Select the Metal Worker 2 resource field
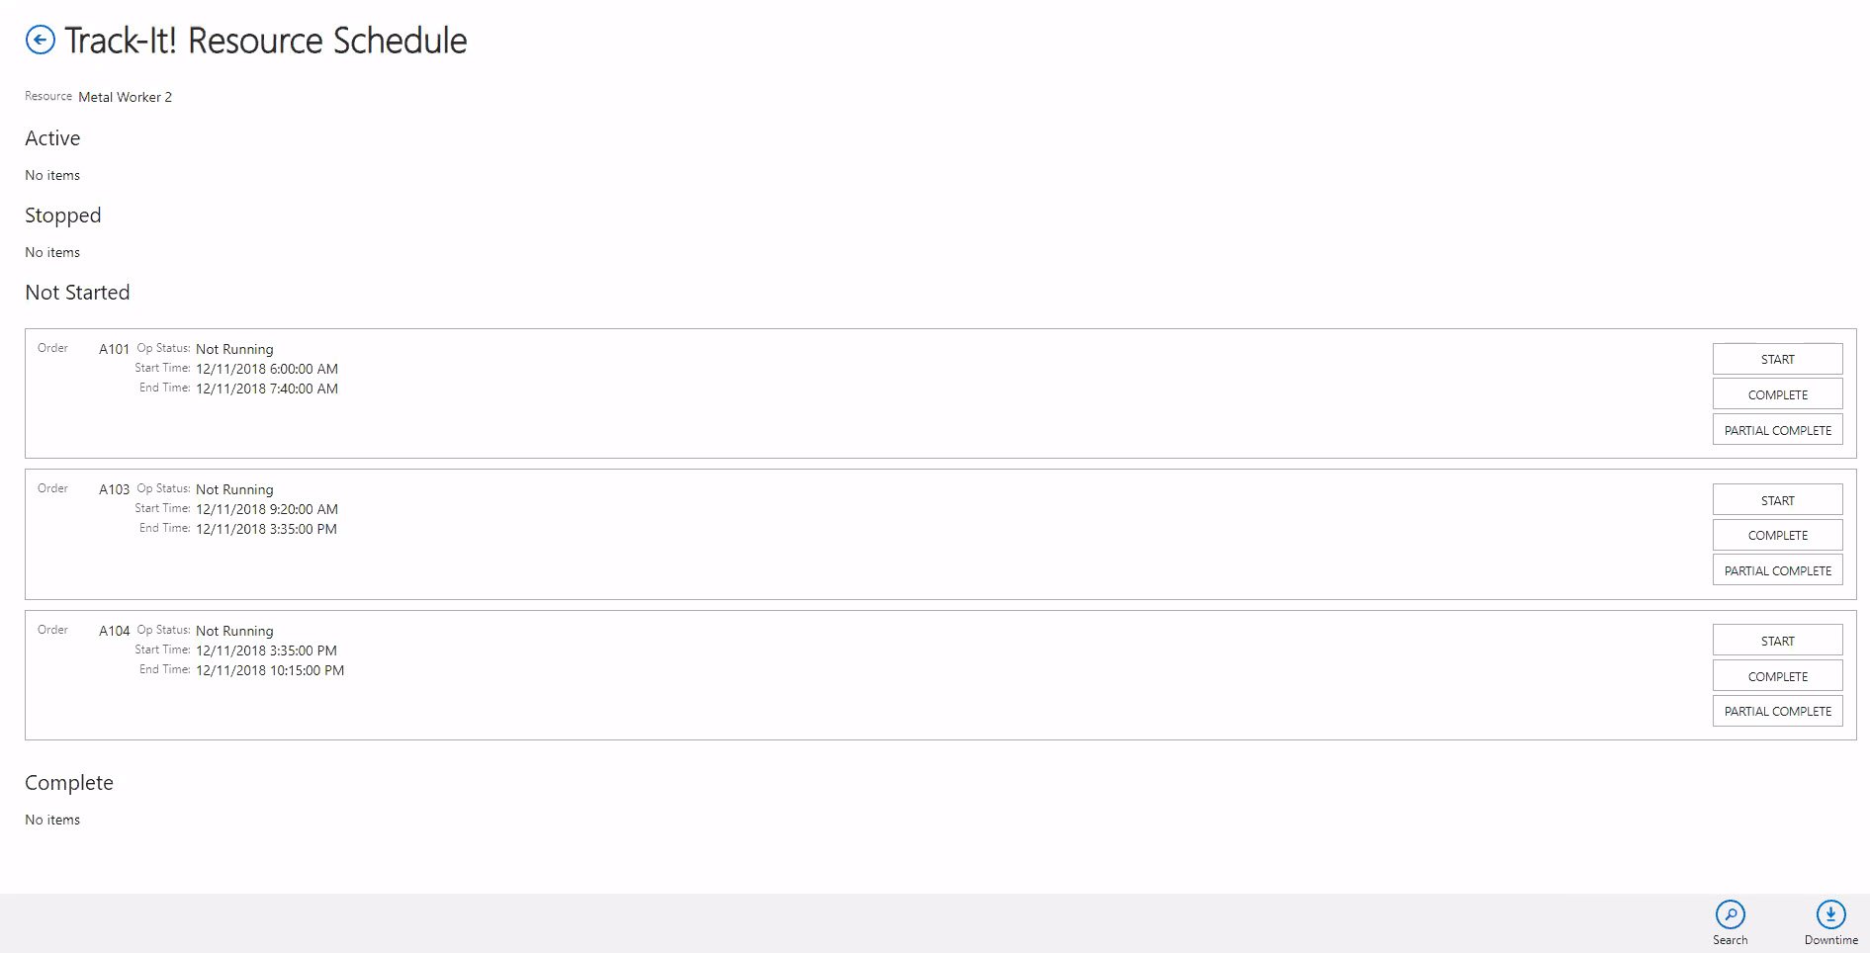 pos(125,97)
